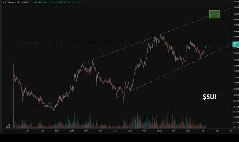Click the 7.500 price axis label
Screen dimensions: 239x142
click(236, 25)
